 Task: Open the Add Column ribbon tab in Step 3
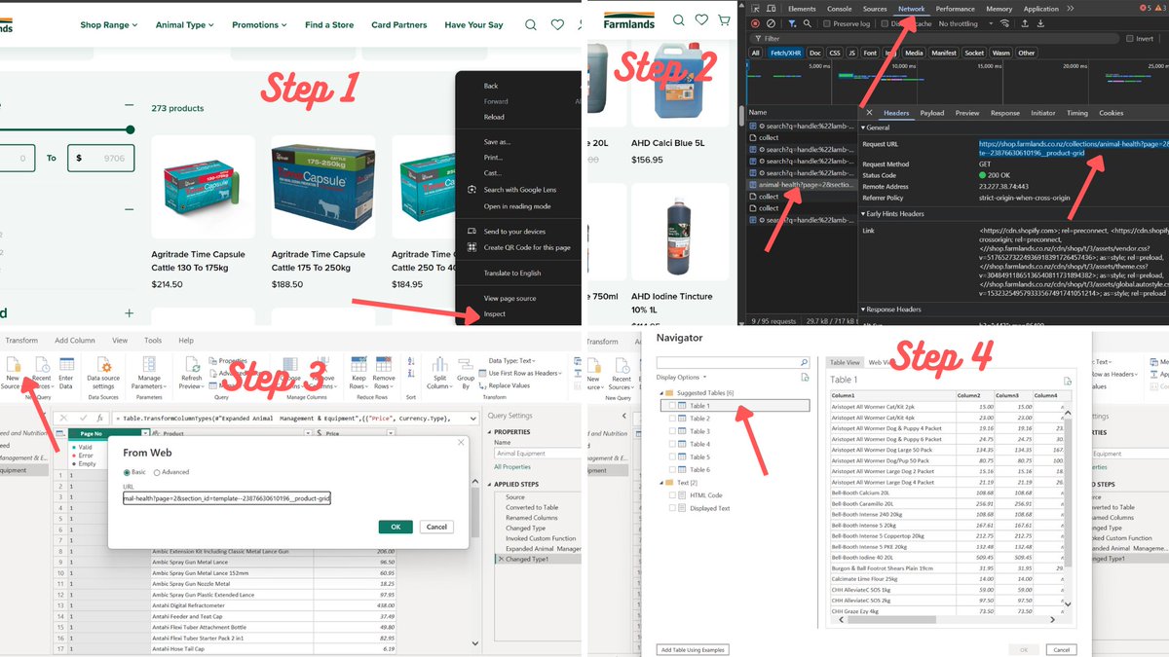point(75,341)
